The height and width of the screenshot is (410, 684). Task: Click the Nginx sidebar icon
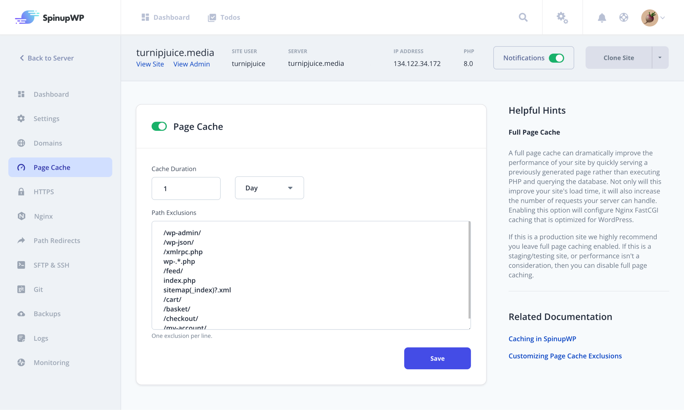21,216
